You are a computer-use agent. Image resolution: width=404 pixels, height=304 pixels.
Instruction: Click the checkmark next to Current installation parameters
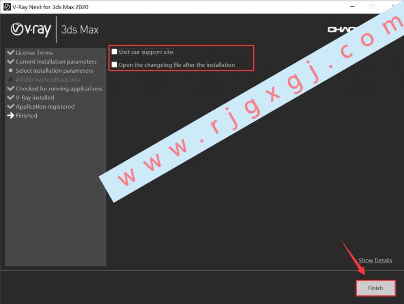11,62
